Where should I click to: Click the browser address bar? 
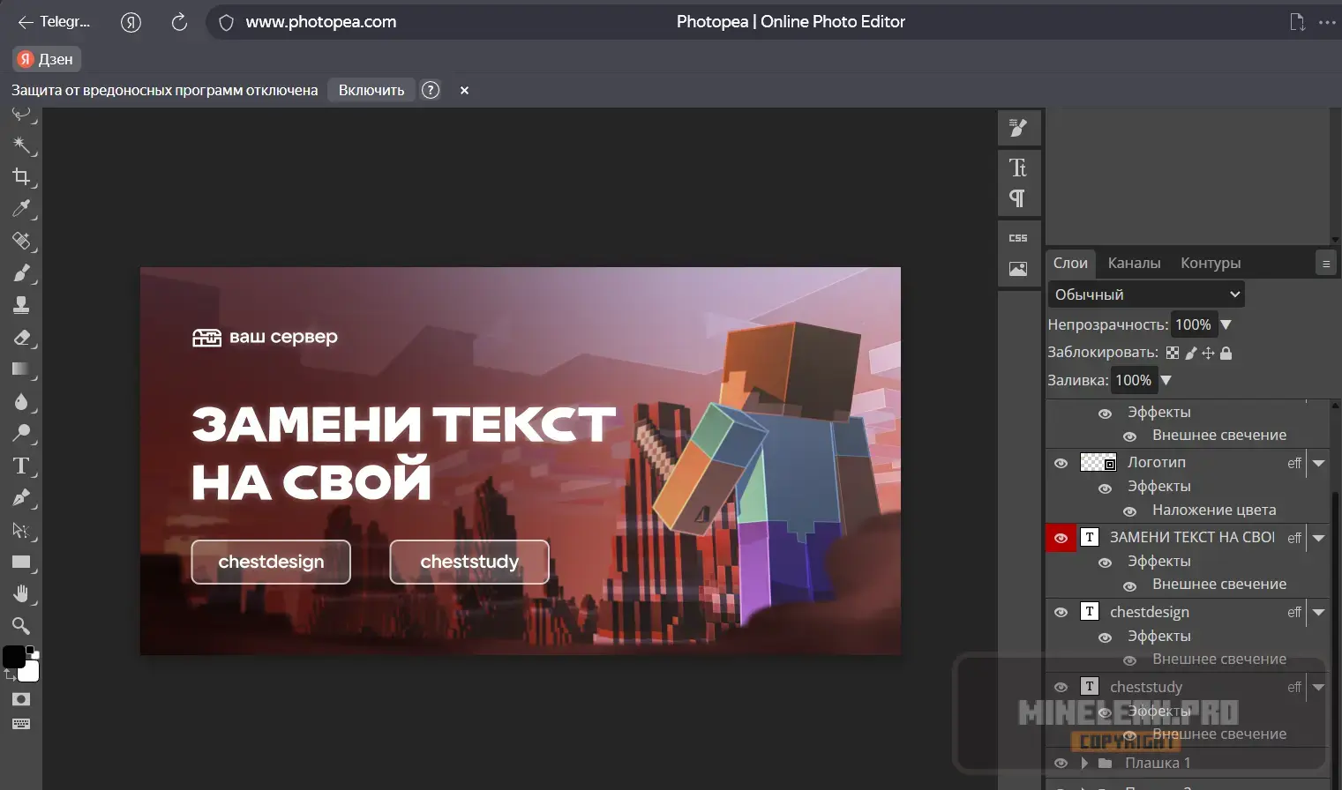319,21
